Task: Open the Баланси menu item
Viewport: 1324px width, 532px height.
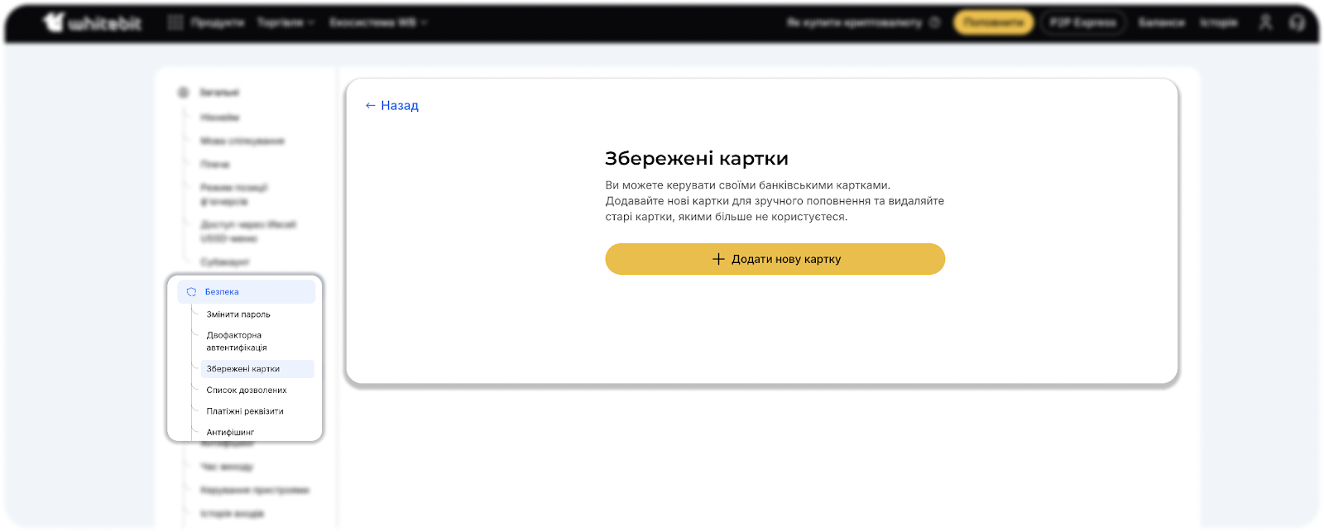Action: point(1161,22)
